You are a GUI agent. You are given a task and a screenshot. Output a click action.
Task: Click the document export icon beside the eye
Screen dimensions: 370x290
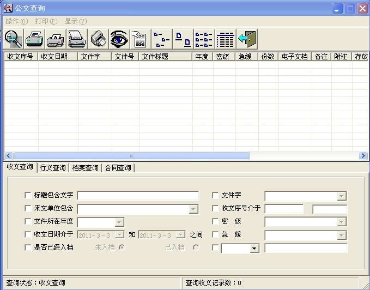pyautogui.click(x=139, y=39)
